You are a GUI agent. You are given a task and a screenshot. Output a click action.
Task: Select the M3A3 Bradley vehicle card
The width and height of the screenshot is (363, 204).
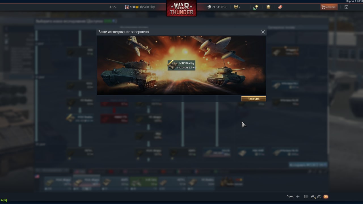coord(181,65)
